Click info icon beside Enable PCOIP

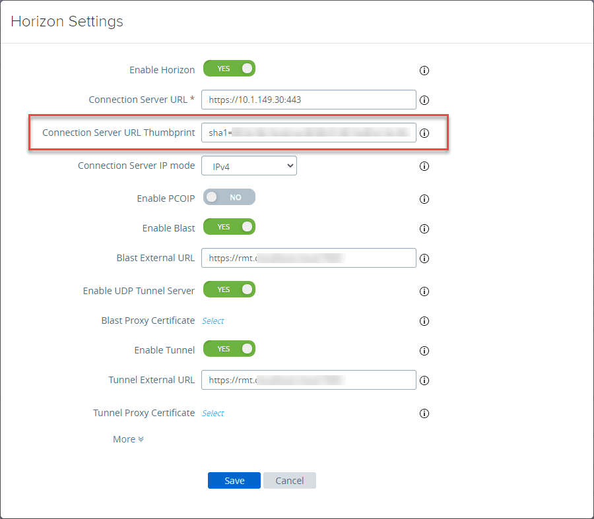[424, 199]
